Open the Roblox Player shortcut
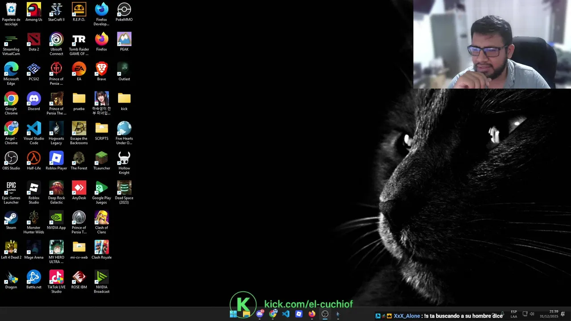 click(x=56, y=160)
